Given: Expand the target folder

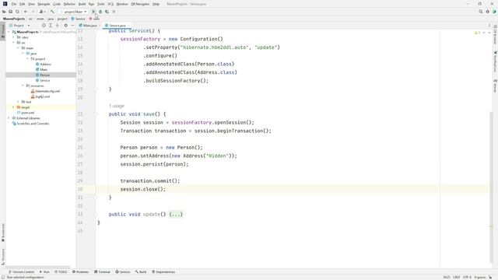Looking at the screenshot, I should pos(13,107).
